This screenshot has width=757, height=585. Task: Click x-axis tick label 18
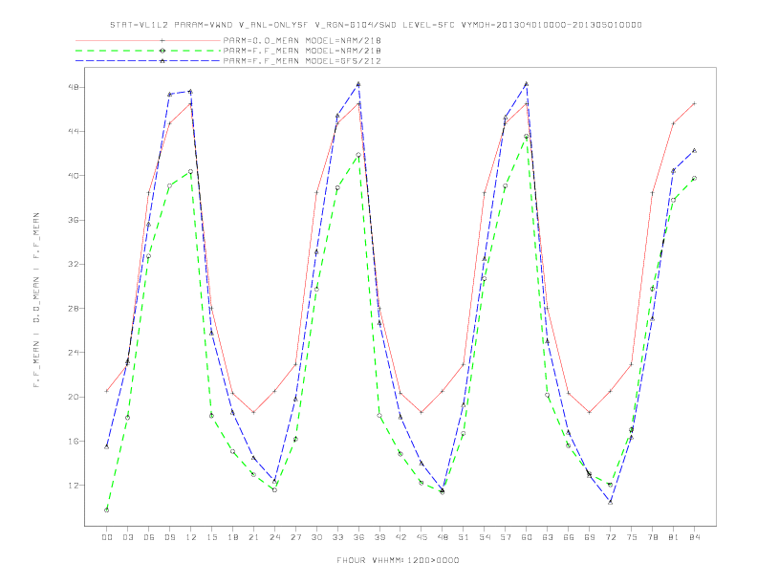point(232,537)
